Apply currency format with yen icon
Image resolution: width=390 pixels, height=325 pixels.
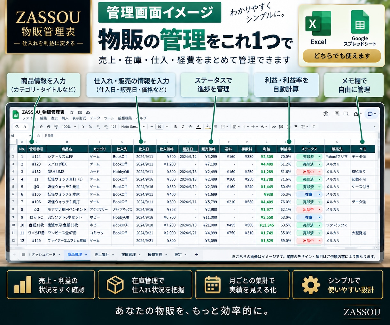(83, 127)
